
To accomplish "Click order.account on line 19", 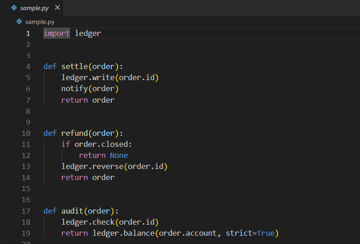I will click(x=188, y=233).
